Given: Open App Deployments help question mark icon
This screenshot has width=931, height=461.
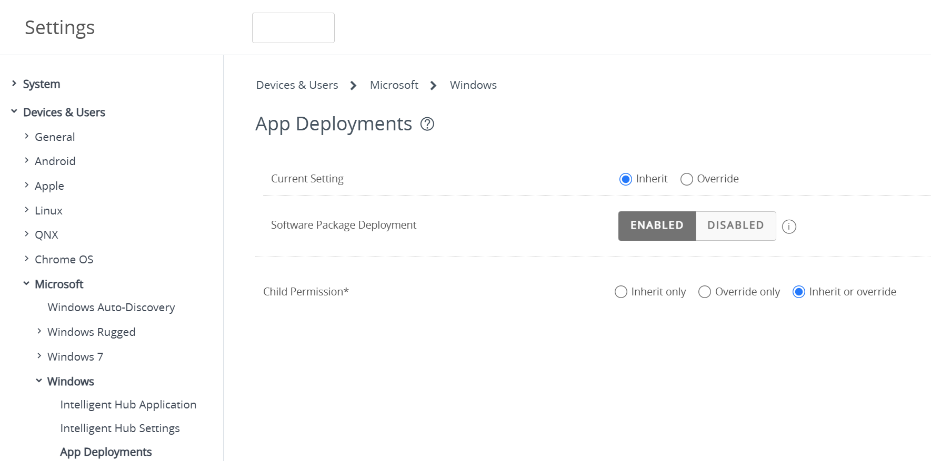Looking at the screenshot, I should point(427,124).
